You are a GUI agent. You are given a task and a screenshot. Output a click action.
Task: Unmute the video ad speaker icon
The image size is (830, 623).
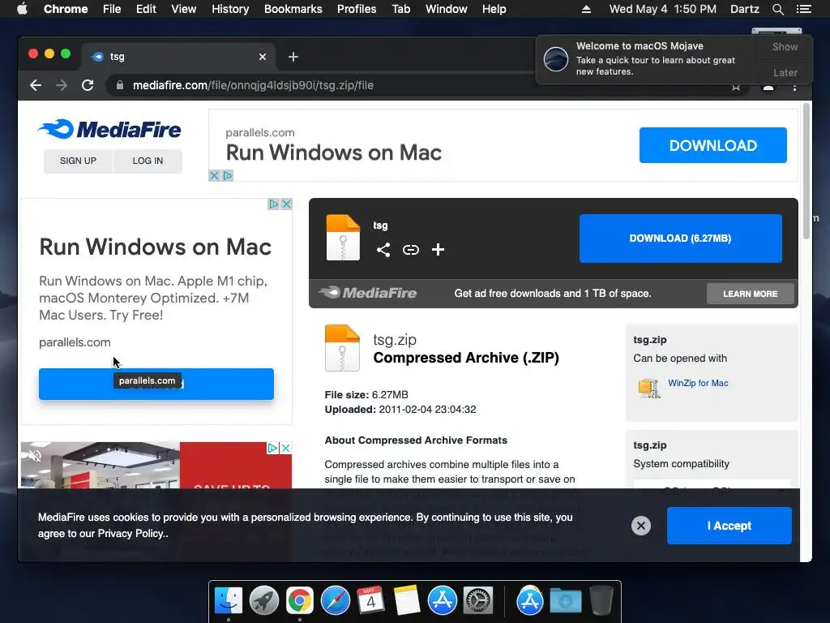click(x=34, y=456)
